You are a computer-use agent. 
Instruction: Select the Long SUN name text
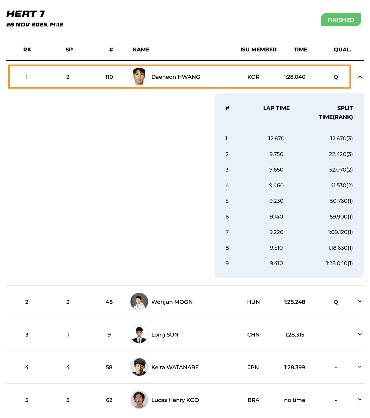click(x=165, y=335)
